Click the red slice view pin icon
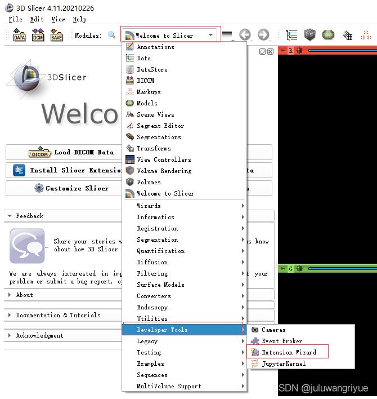377x399 pixels. click(x=282, y=50)
